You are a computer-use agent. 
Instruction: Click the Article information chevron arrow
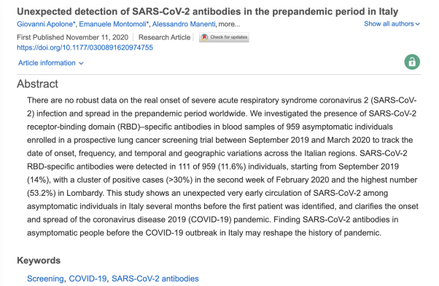click(x=81, y=63)
